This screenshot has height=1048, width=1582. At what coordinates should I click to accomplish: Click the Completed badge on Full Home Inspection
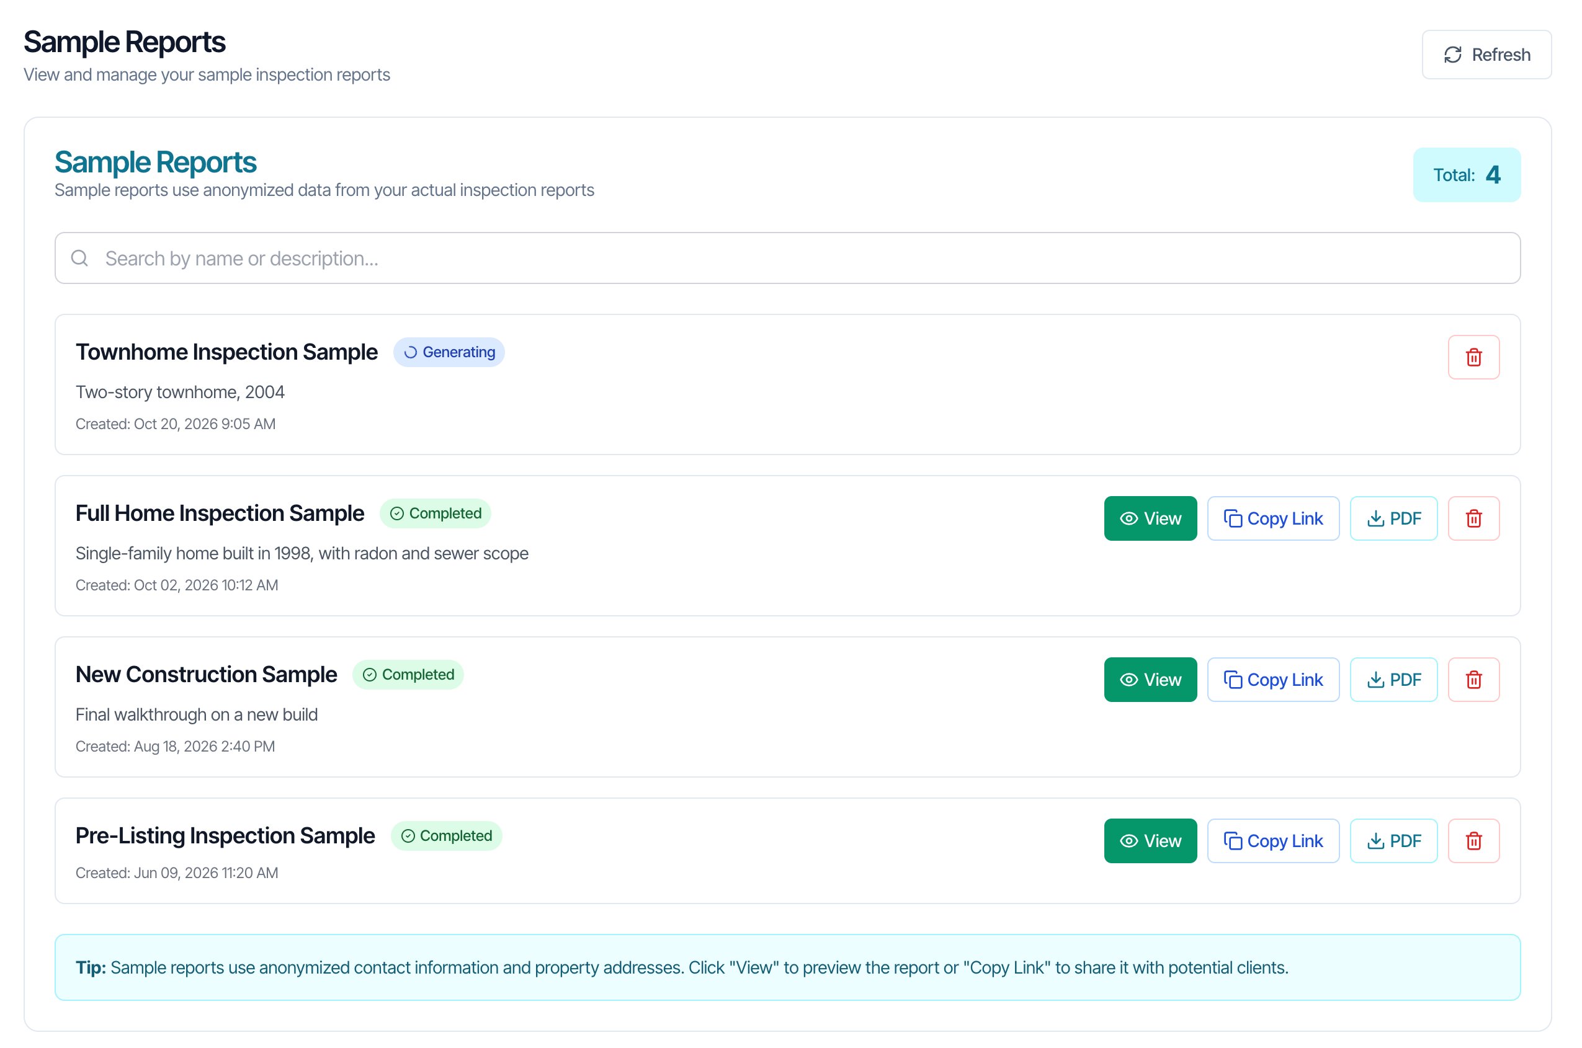436,513
